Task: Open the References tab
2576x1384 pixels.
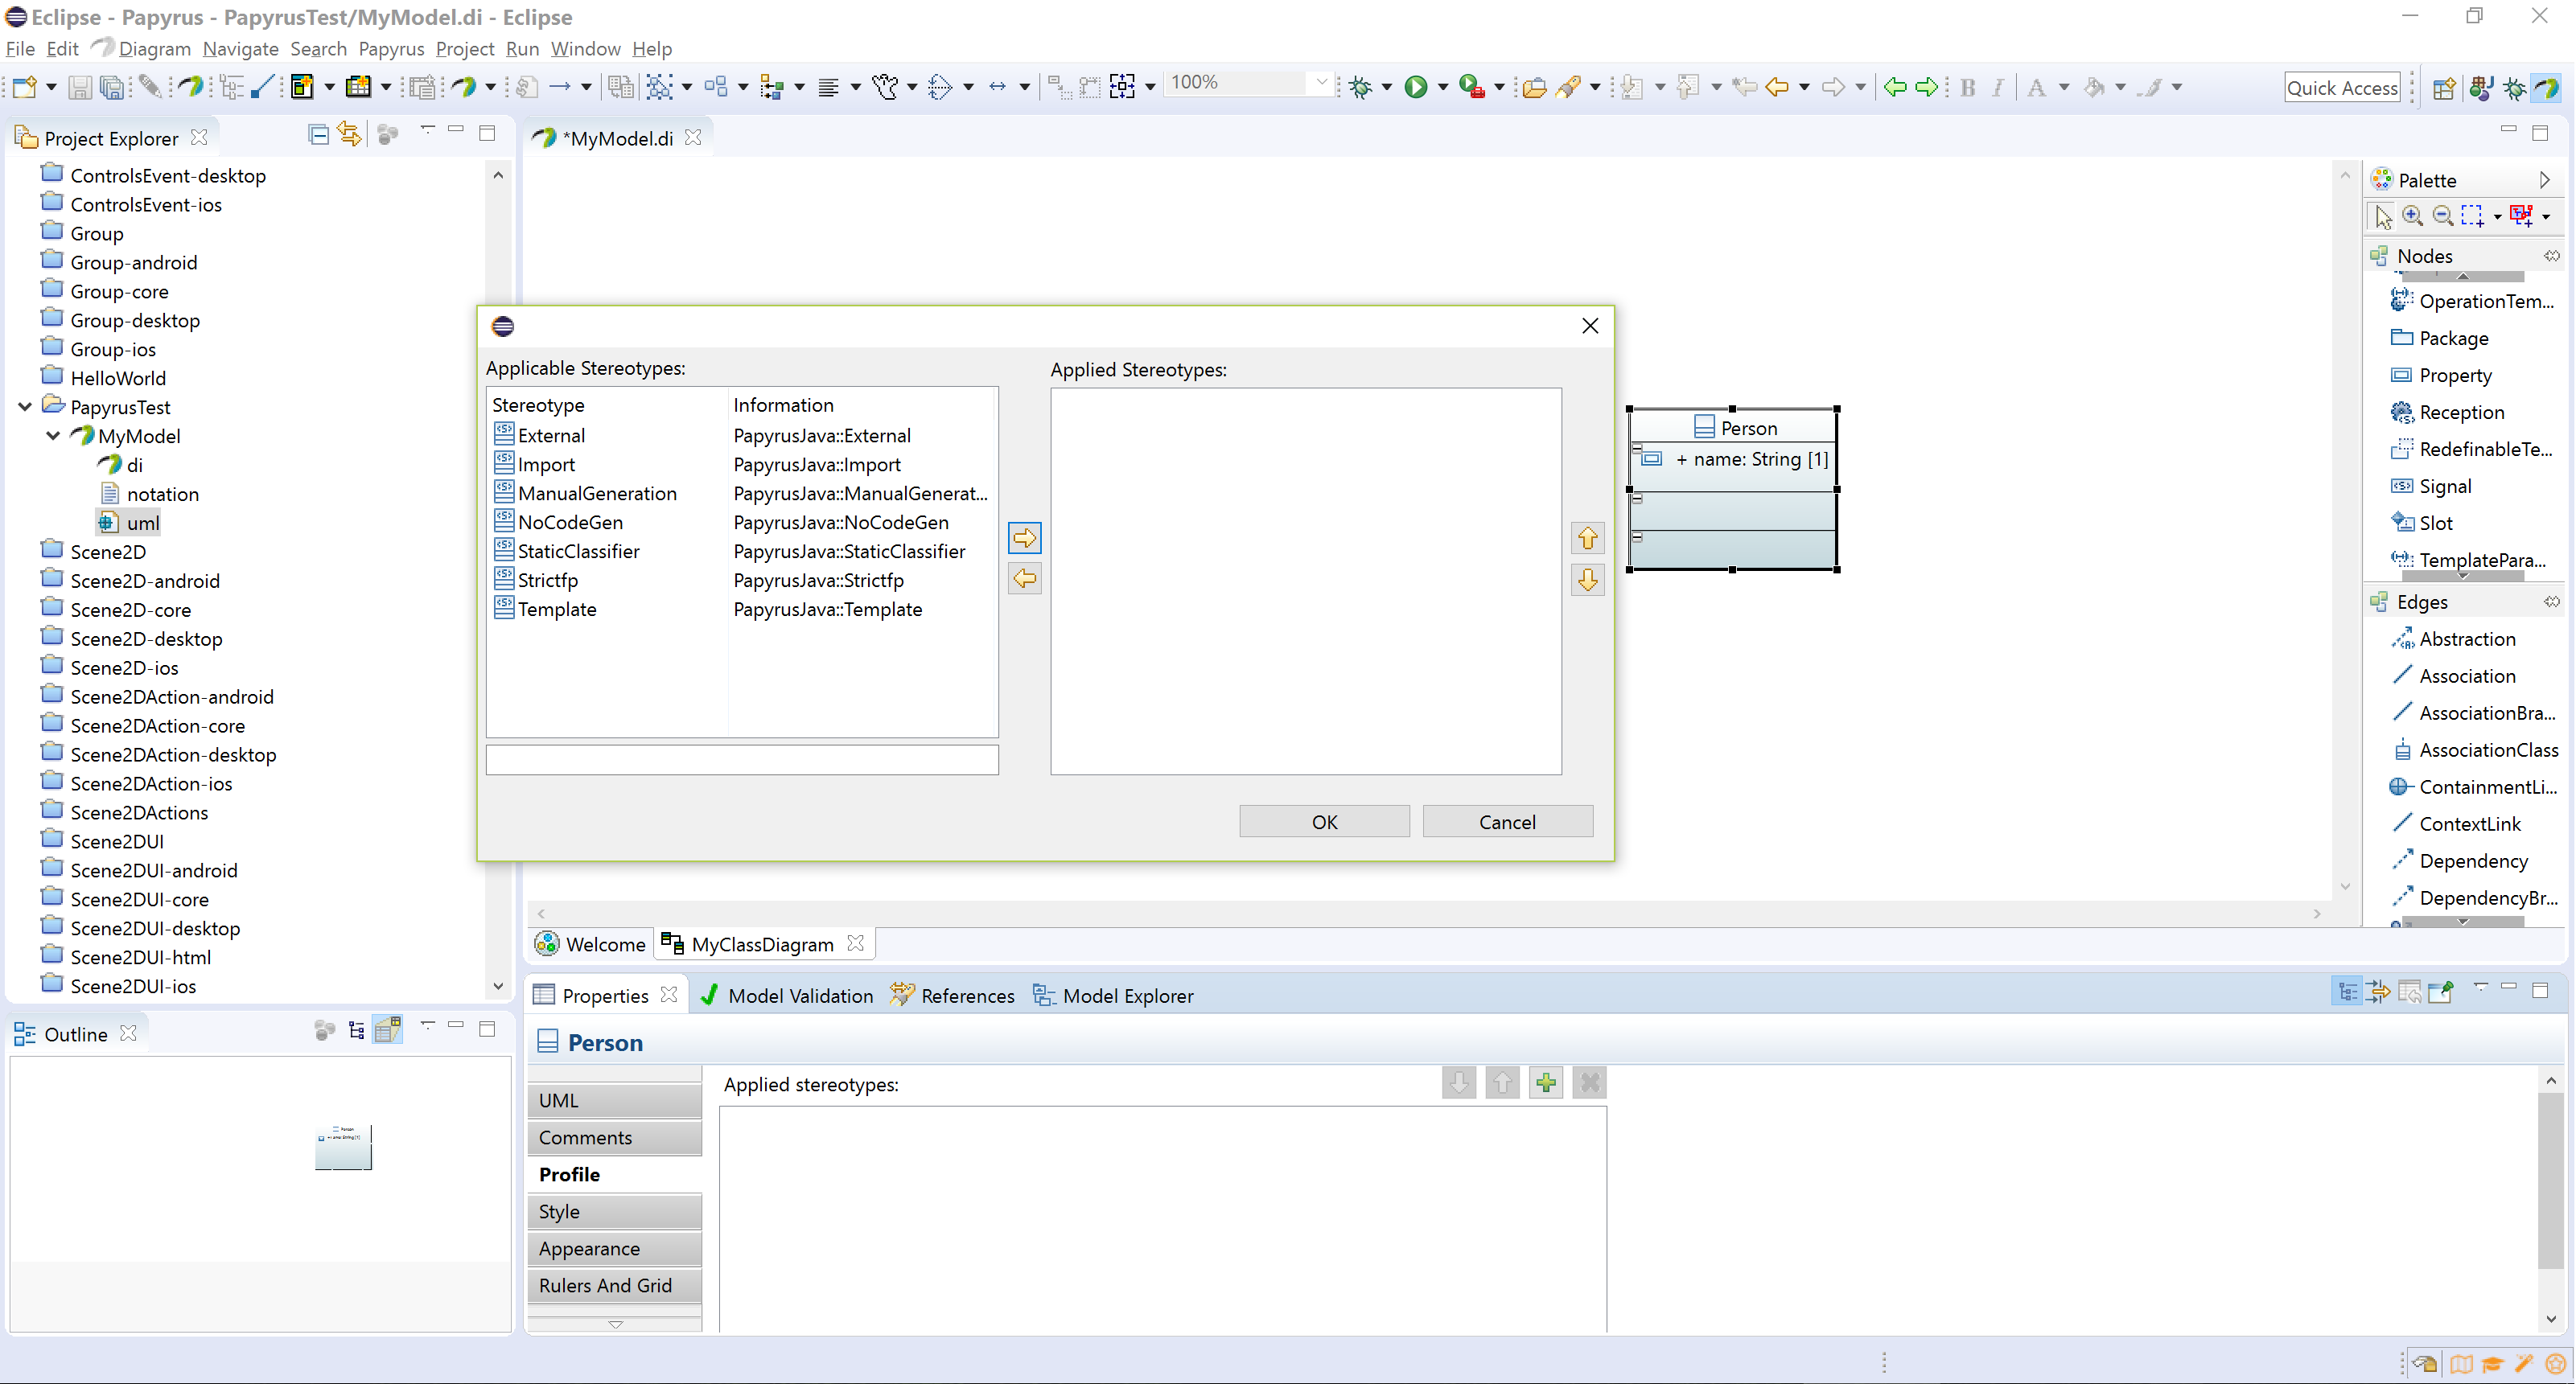Action: tap(952, 996)
